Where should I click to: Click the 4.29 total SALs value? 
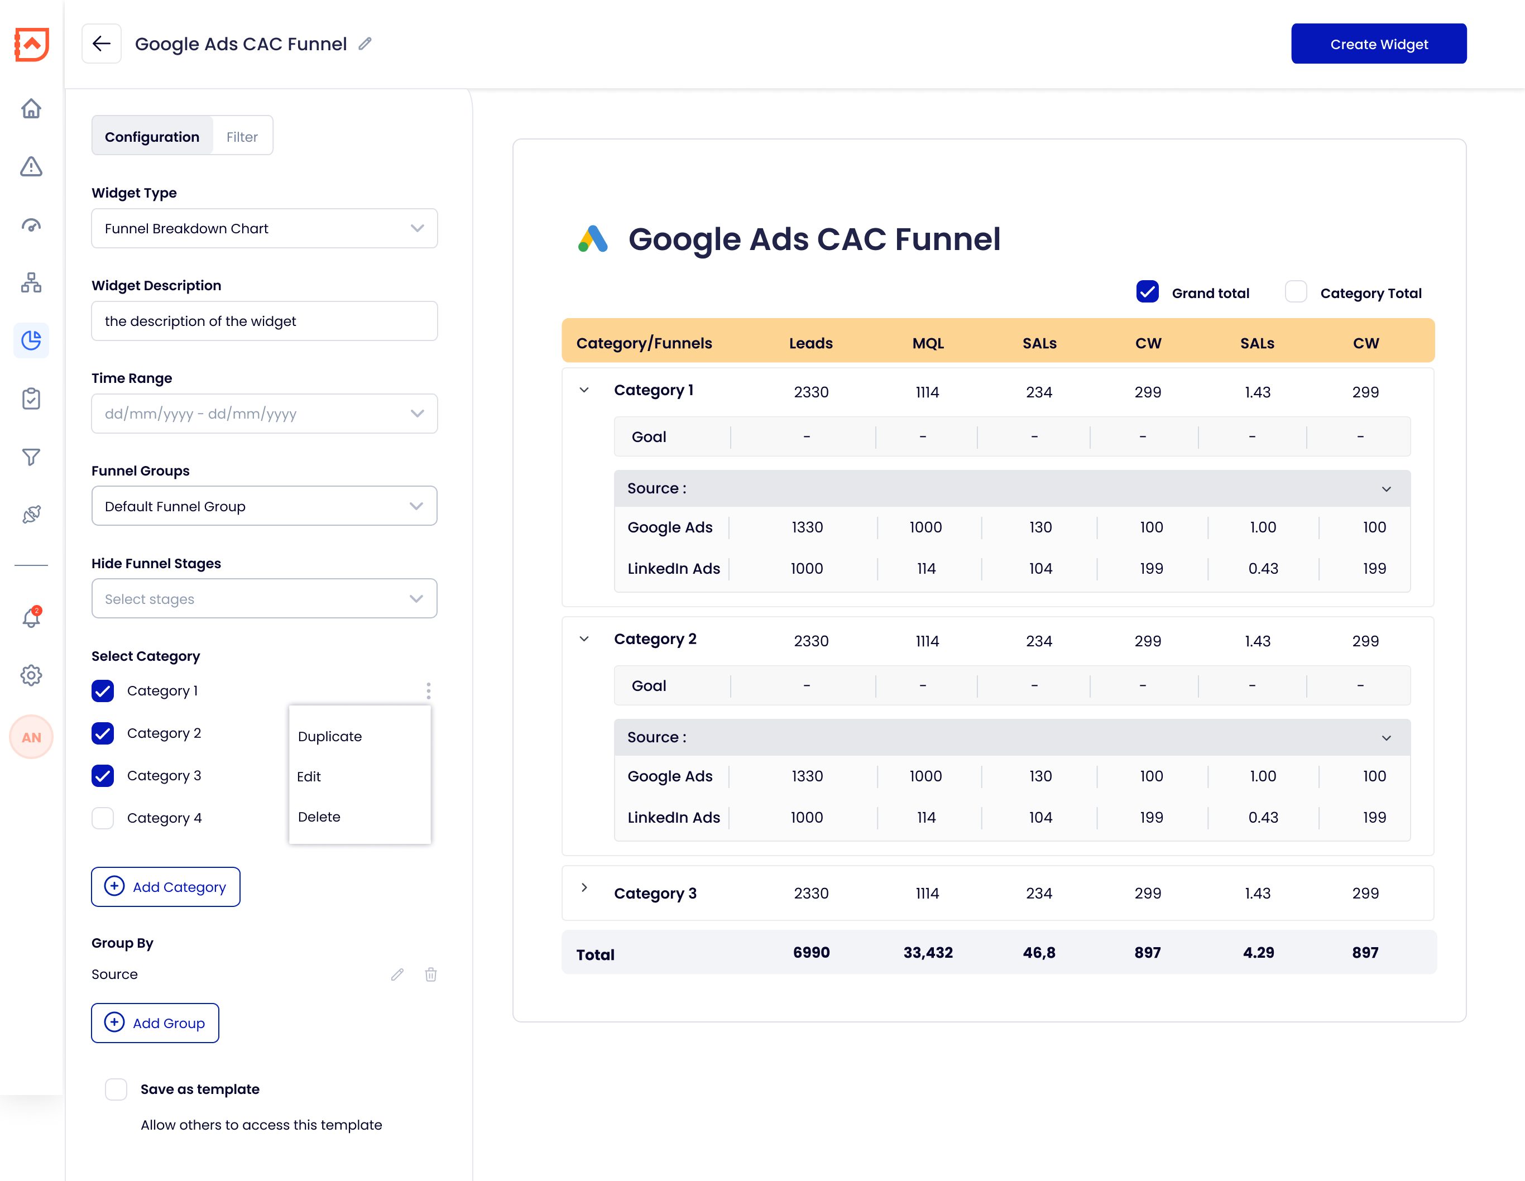coord(1258,952)
